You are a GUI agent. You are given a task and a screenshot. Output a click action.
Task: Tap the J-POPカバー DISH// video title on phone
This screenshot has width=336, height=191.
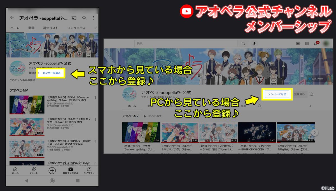click(68, 143)
